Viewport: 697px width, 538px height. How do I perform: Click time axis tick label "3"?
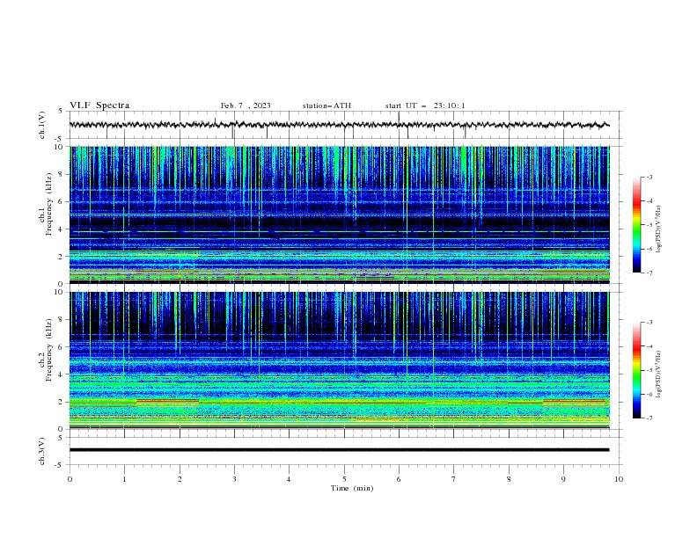234,479
